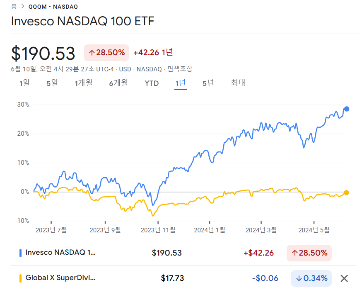Show the 5년 chart range
362x295 pixels.
tap(208, 83)
